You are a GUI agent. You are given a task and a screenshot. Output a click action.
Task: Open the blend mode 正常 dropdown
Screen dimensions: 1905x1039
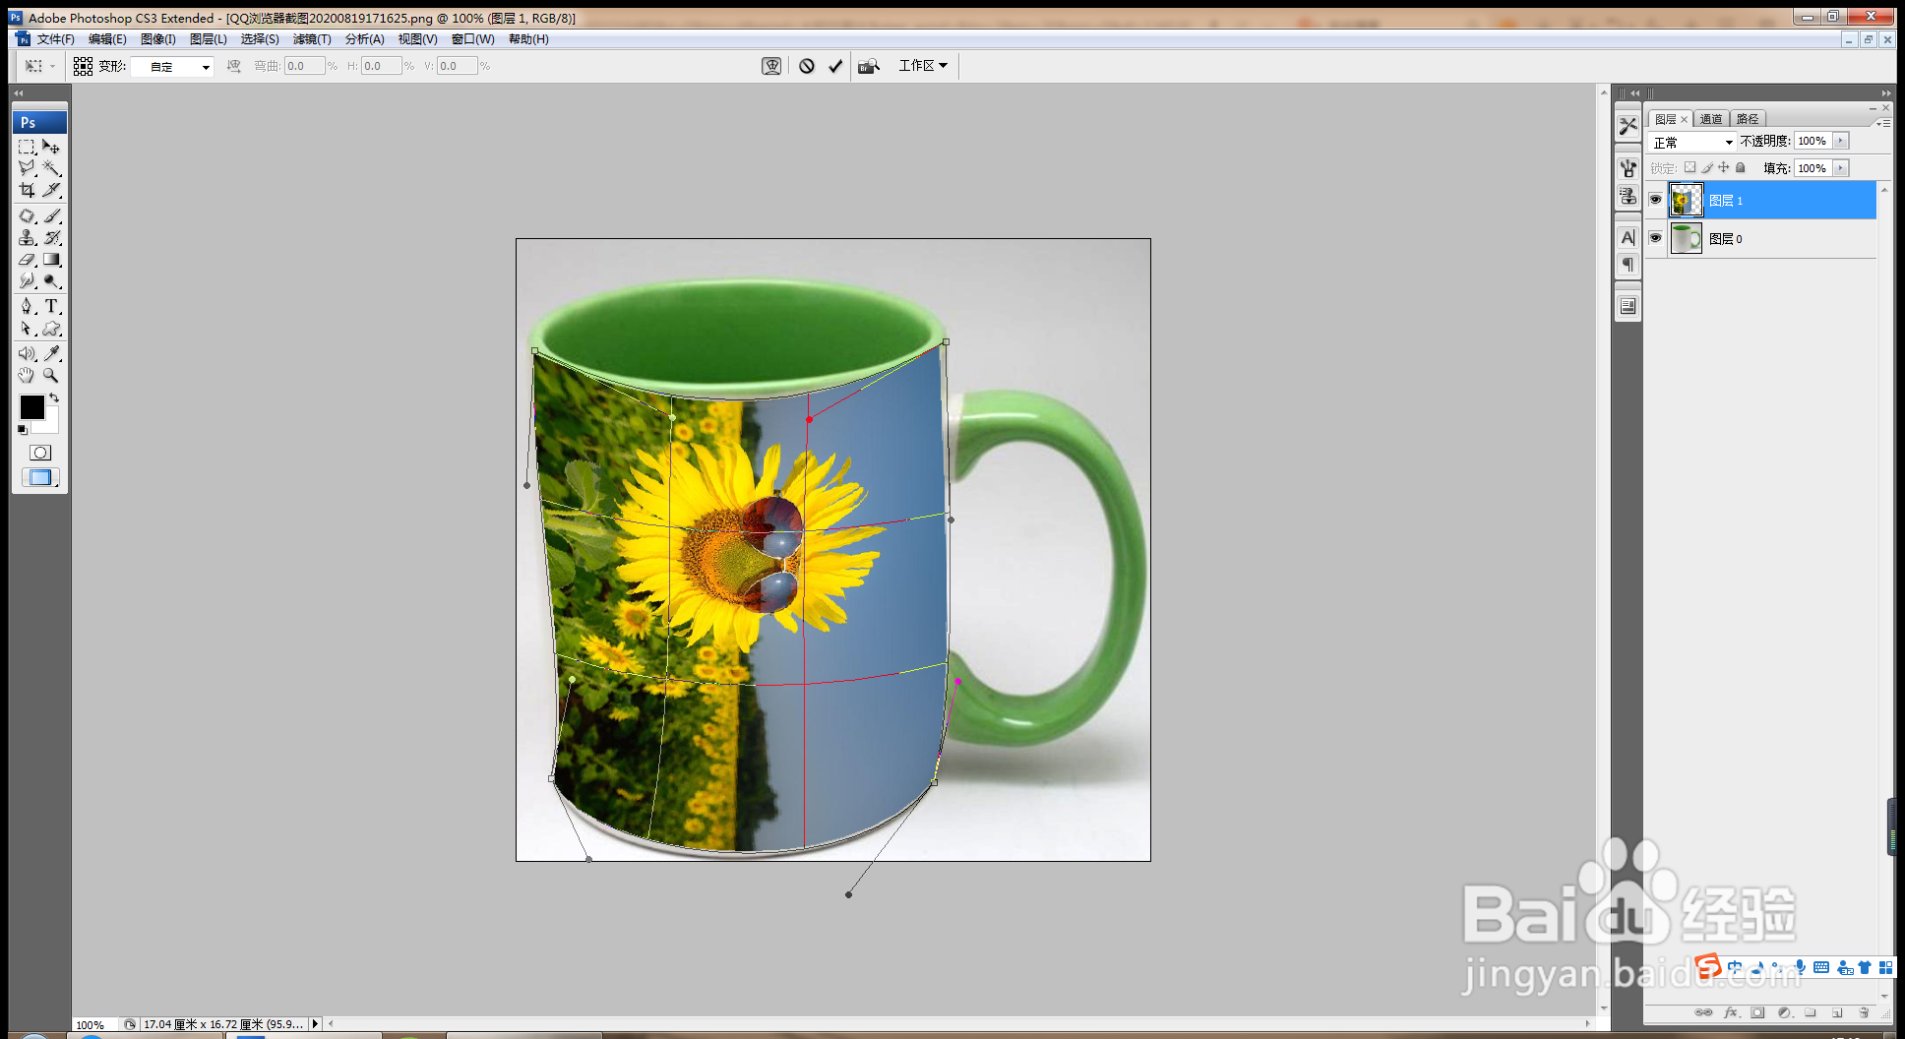pos(1692,143)
